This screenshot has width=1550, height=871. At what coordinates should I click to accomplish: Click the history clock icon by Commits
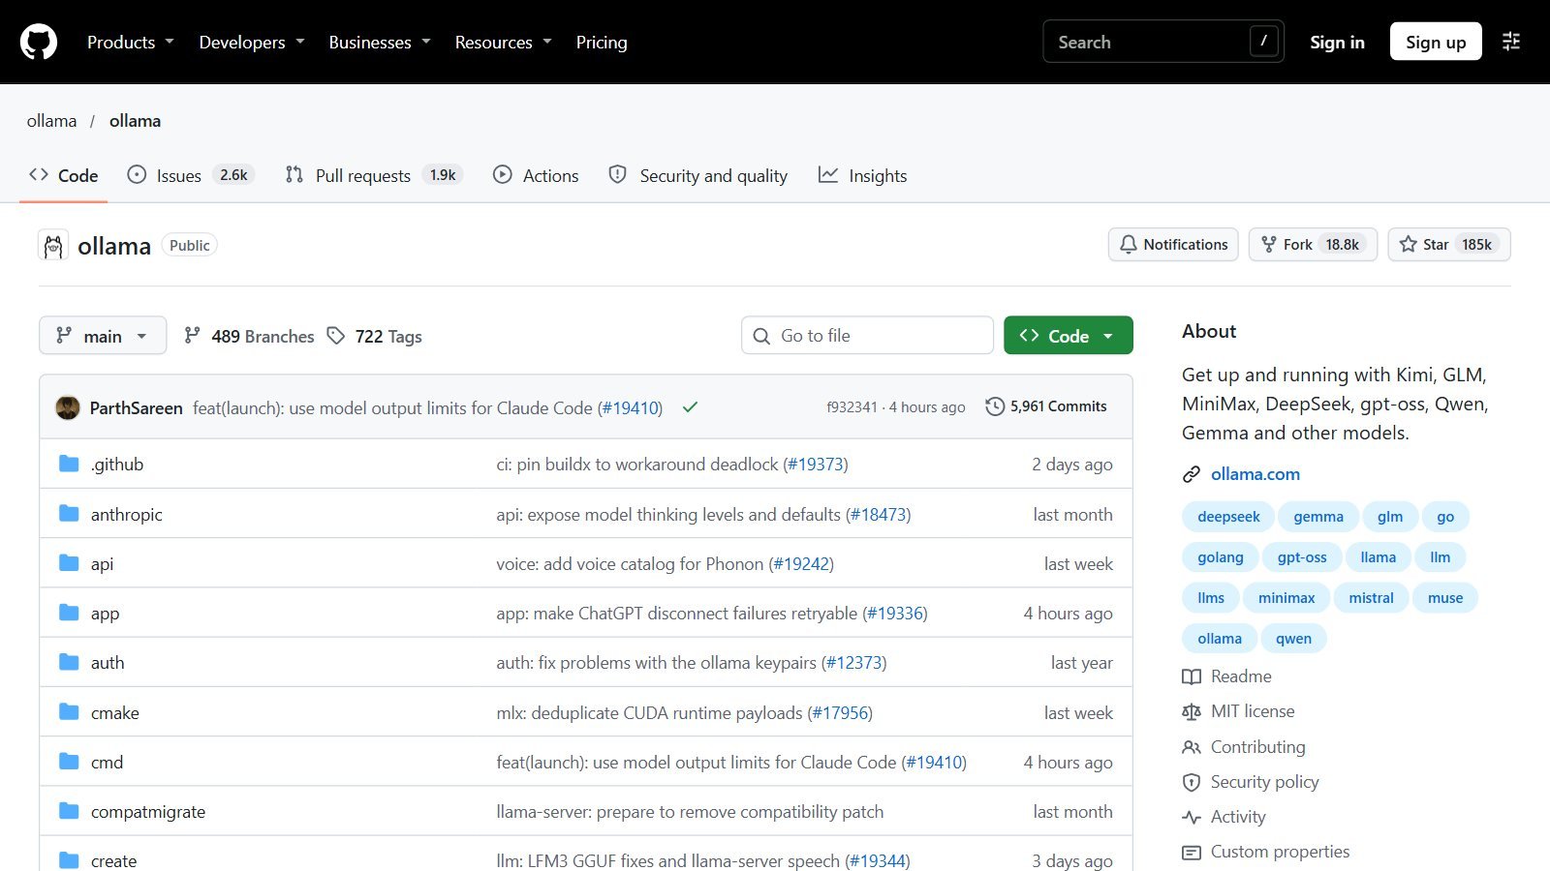(x=995, y=406)
